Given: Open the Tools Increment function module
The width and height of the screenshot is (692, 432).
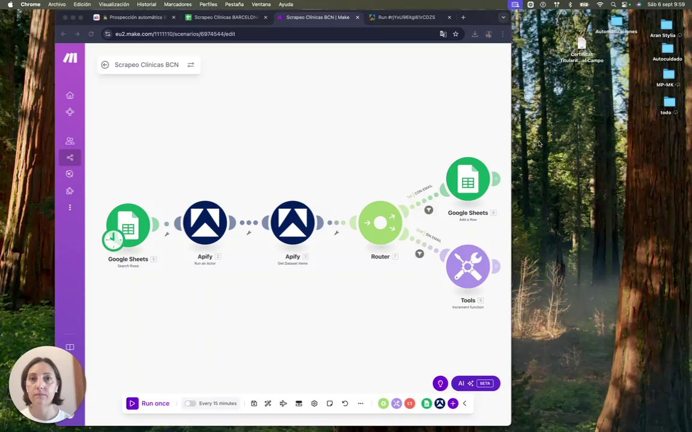Looking at the screenshot, I should [468, 266].
